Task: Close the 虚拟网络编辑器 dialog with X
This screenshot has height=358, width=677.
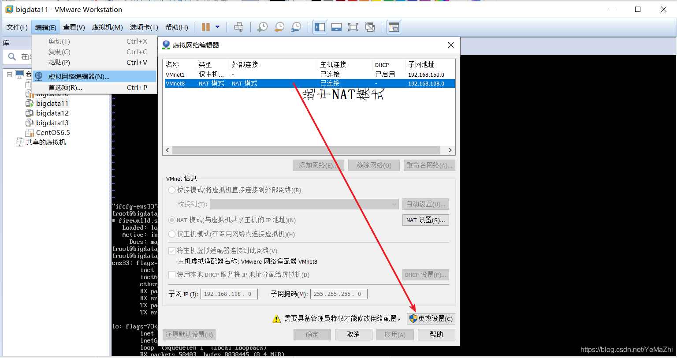Action: click(450, 45)
